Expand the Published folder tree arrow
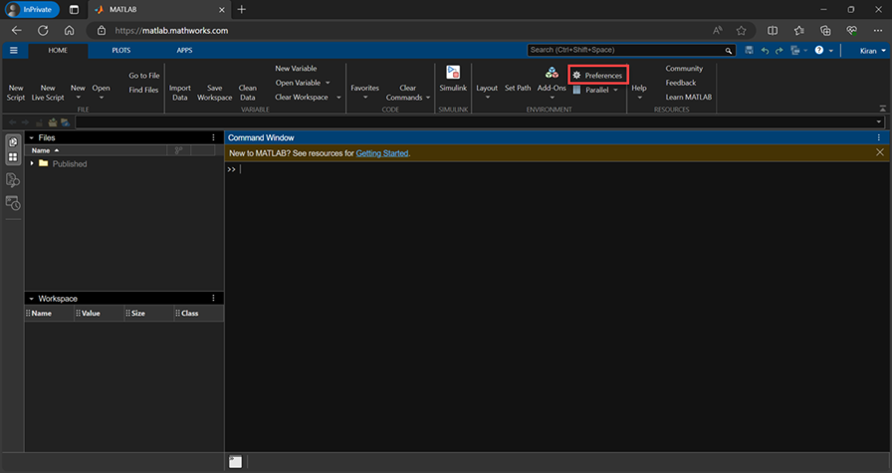Image resolution: width=892 pixels, height=473 pixels. (32, 163)
